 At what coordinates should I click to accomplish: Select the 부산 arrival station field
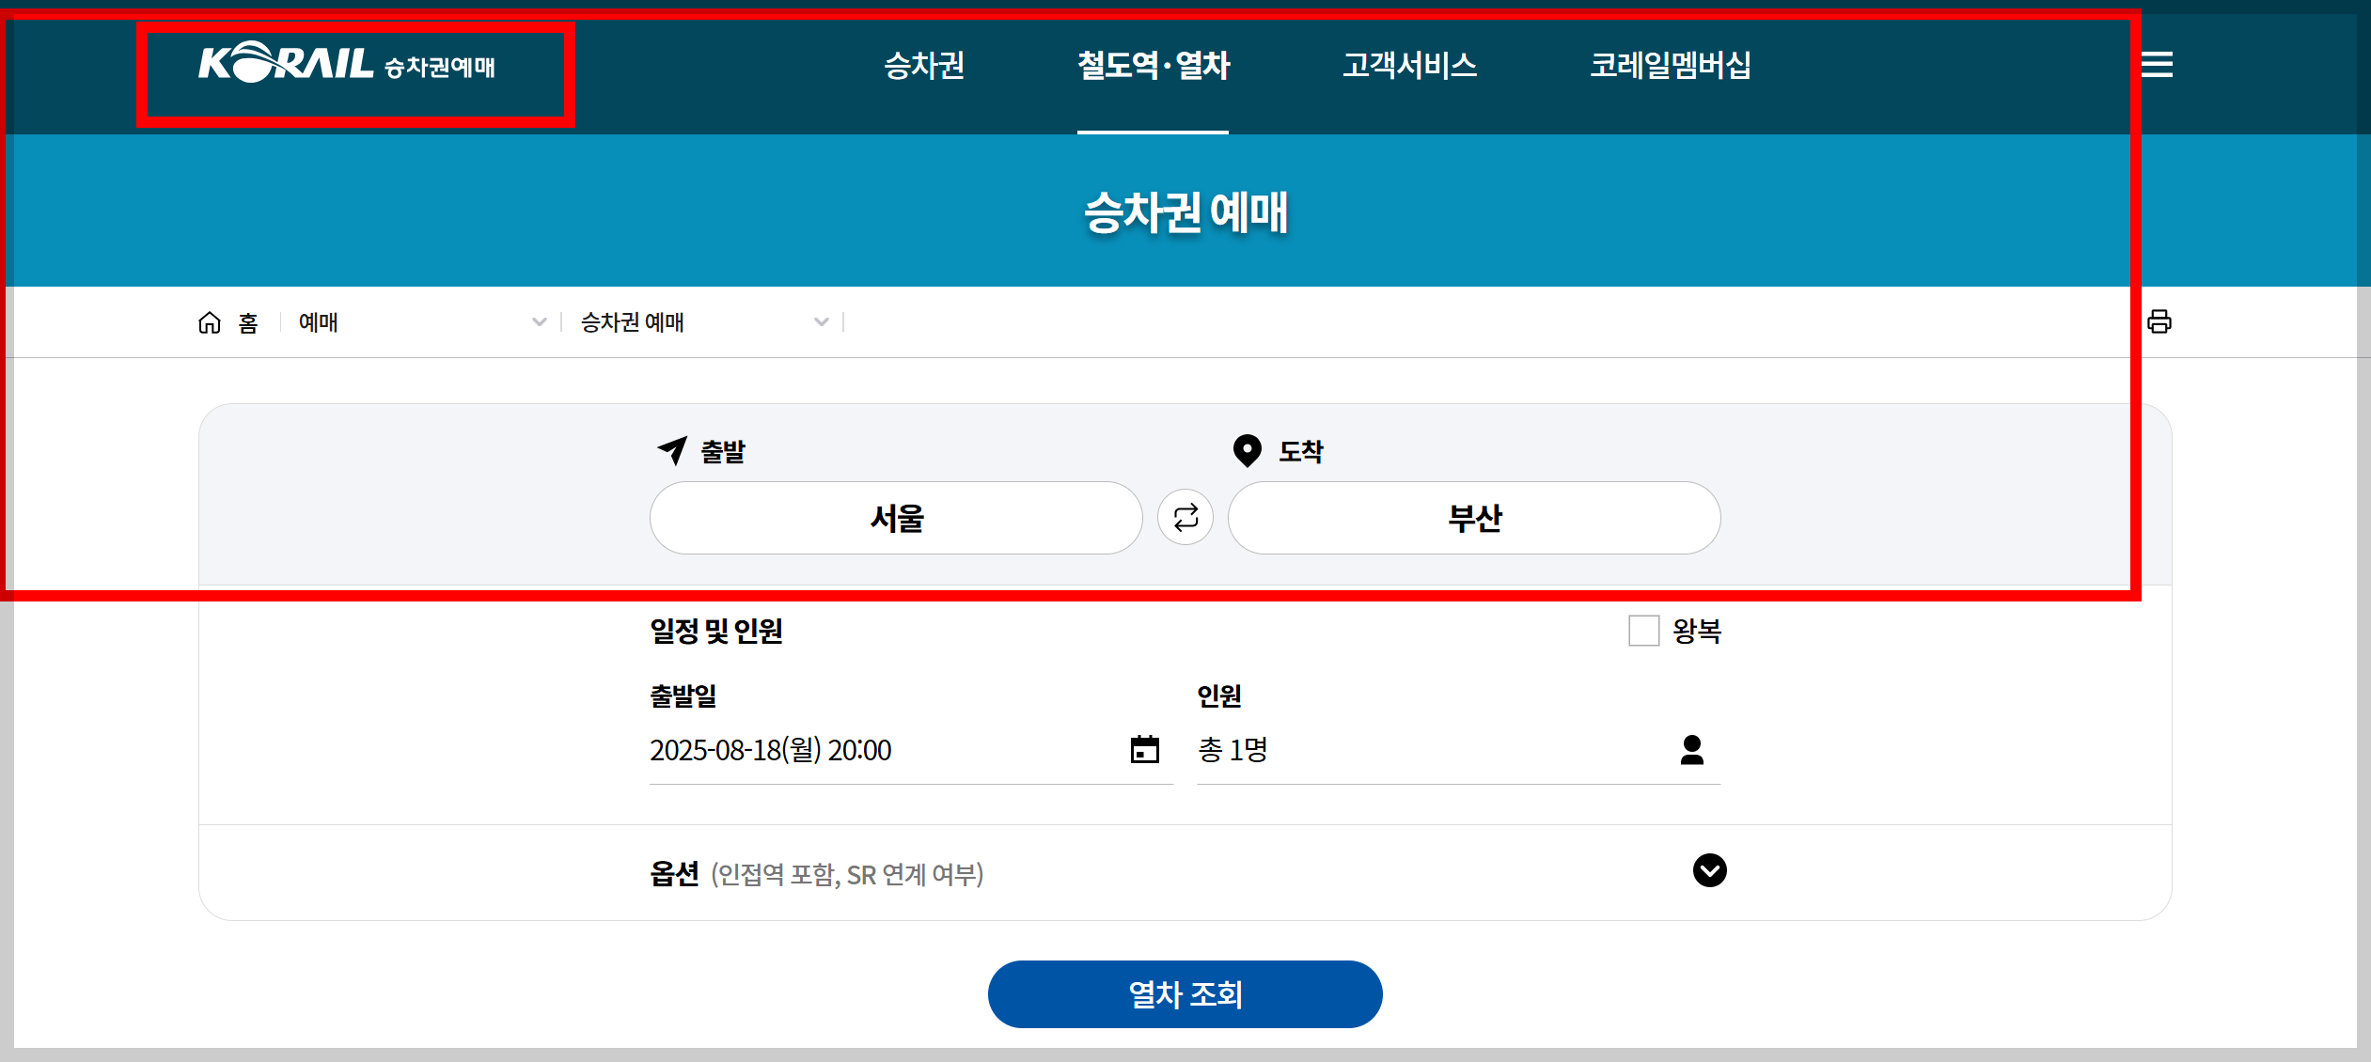(x=1474, y=518)
